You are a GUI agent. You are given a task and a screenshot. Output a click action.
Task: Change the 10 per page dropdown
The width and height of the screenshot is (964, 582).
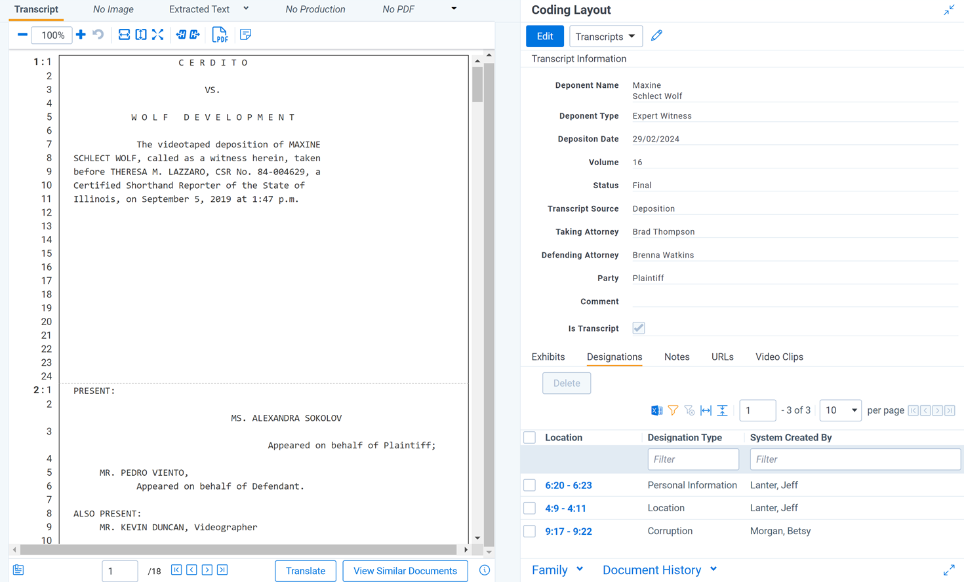841,410
